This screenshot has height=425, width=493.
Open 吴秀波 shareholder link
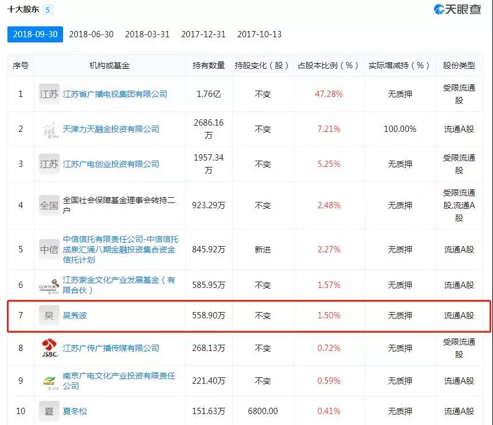click(x=75, y=315)
